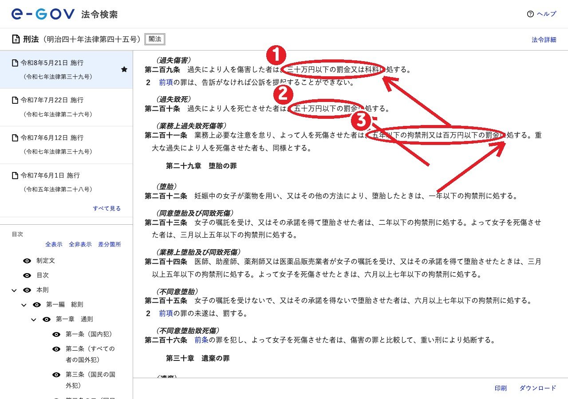Click document icon of 令和8年5月21日 施行

(15, 63)
